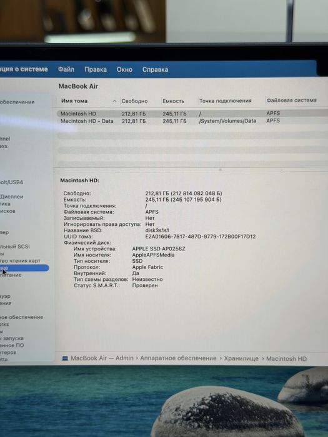328x437 pixels.
Task: Sort by the Емкость column header
Action: pos(173,101)
